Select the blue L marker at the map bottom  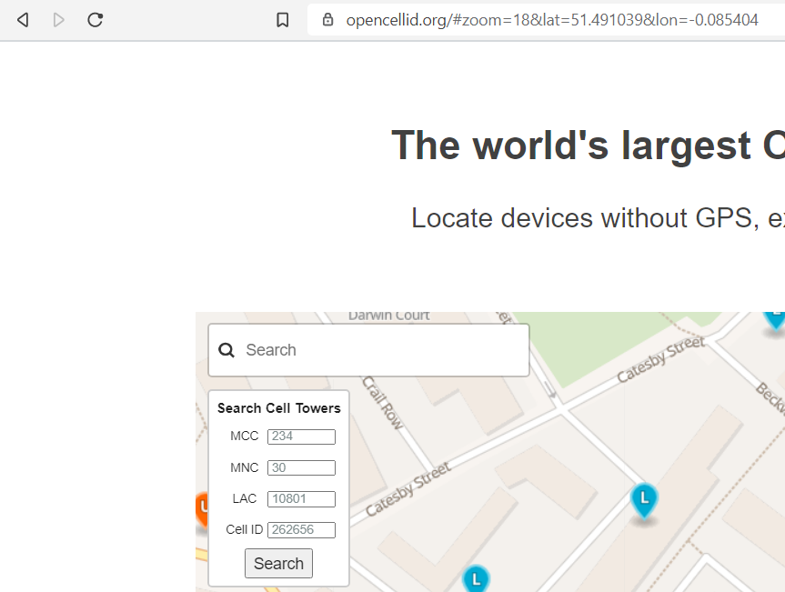click(476, 579)
